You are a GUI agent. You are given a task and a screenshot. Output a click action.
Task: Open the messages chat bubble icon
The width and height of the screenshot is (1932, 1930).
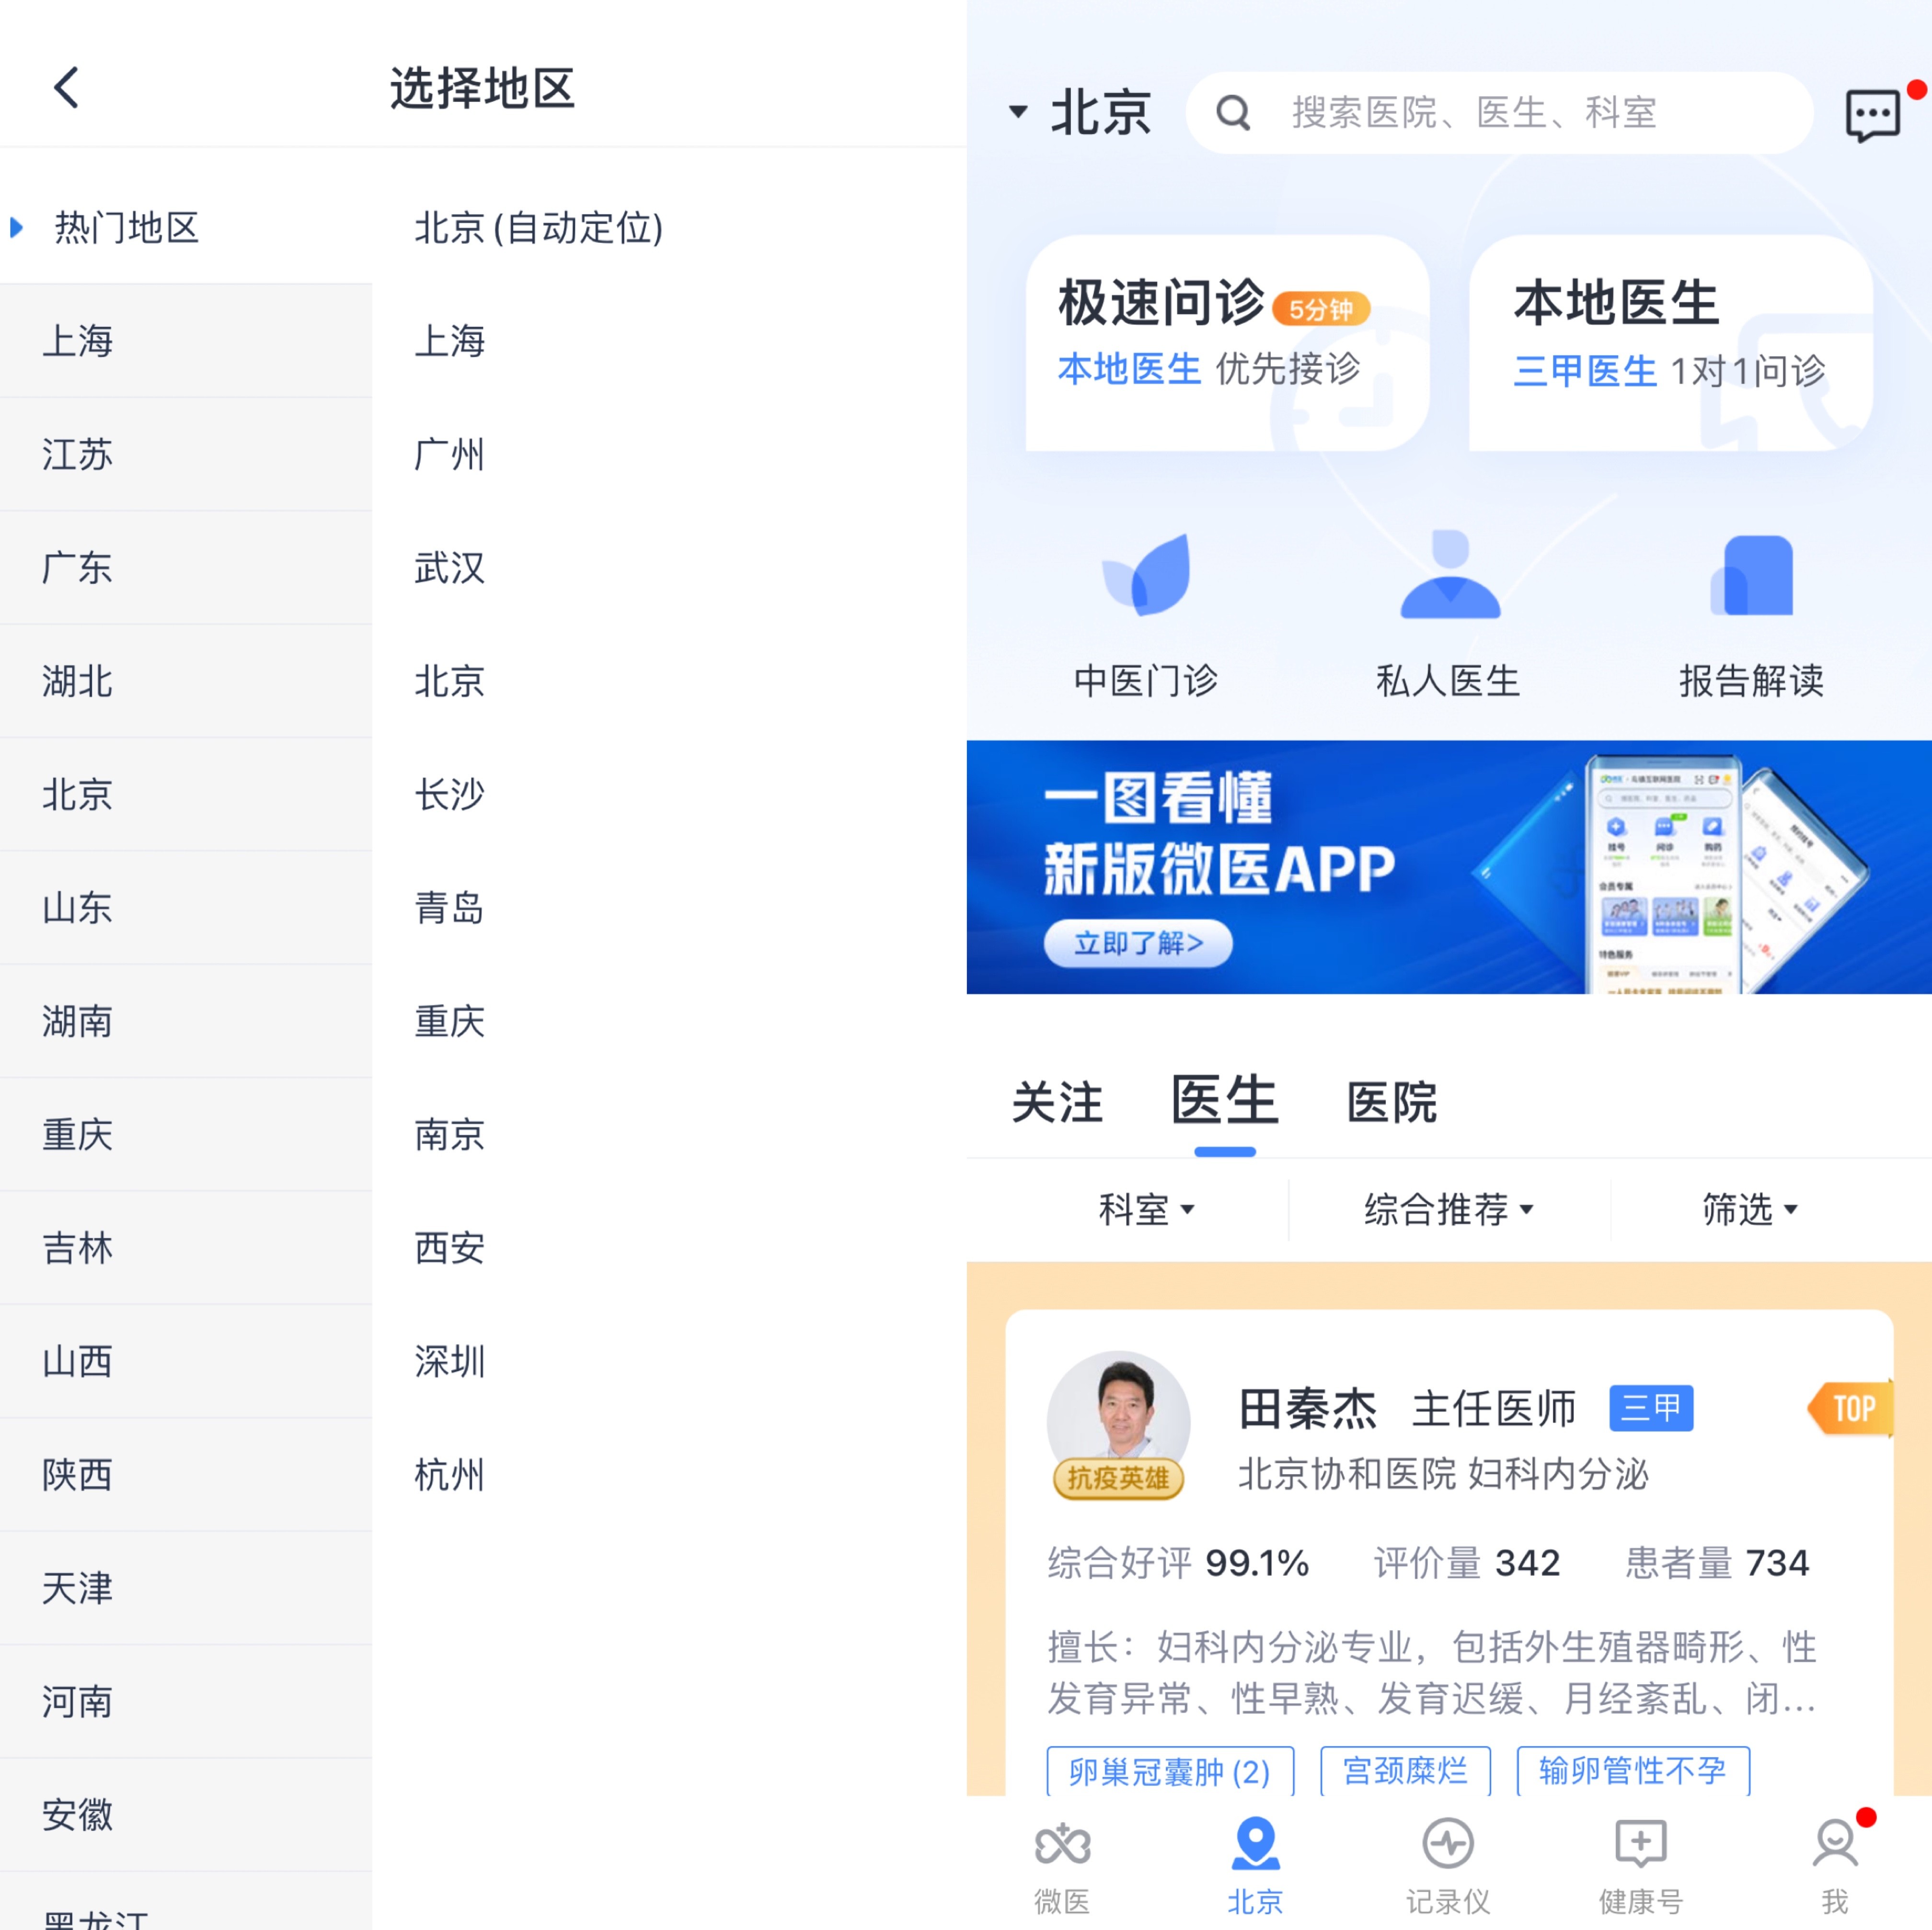[1872, 115]
